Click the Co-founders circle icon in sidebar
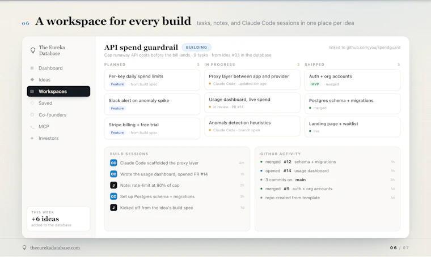The image size is (431, 257). click(x=32, y=115)
